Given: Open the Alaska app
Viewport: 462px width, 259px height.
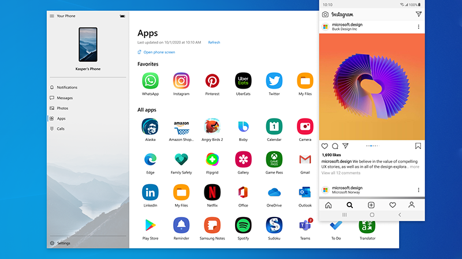Looking at the screenshot, I should tap(150, 127).
